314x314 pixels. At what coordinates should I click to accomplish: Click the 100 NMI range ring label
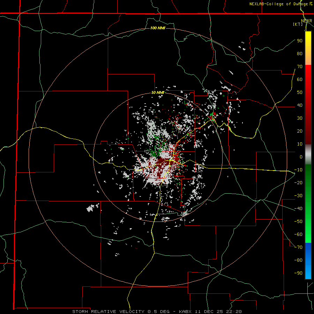point(158,28)
